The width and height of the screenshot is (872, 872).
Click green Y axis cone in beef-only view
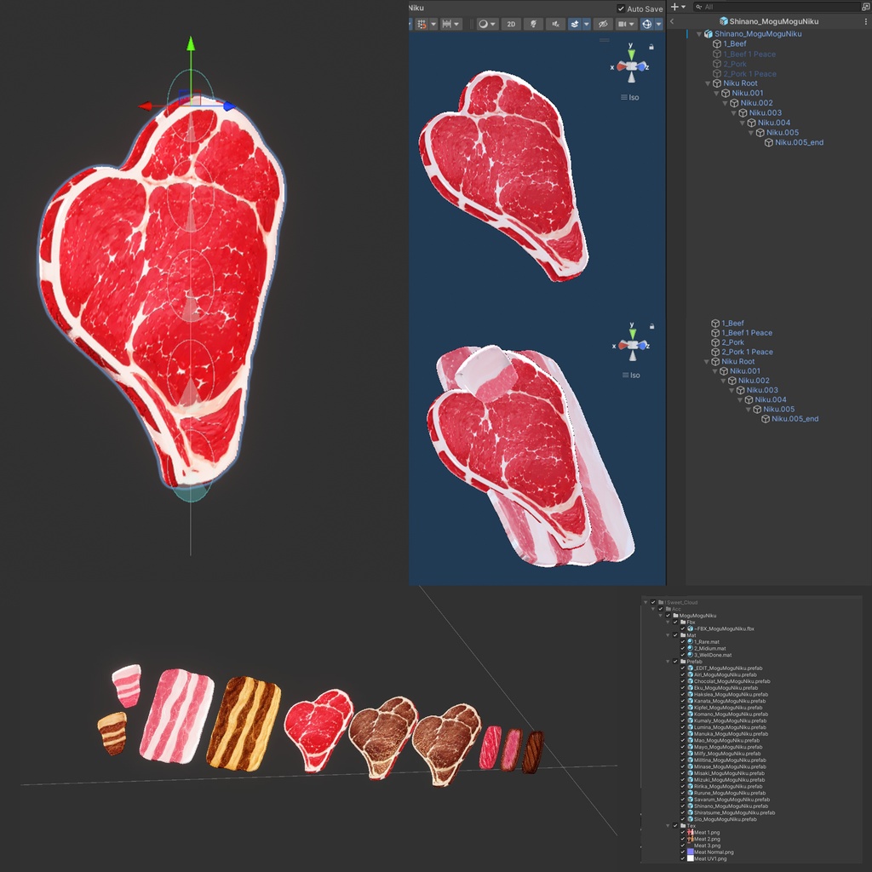point(631,54)
